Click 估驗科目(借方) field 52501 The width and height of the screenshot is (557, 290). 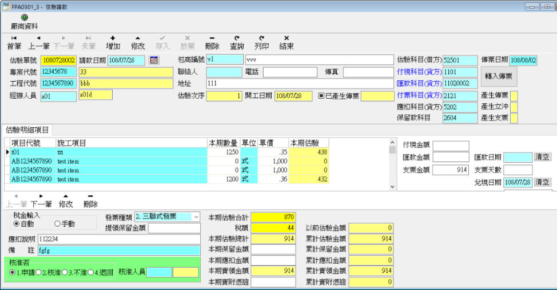460,61
